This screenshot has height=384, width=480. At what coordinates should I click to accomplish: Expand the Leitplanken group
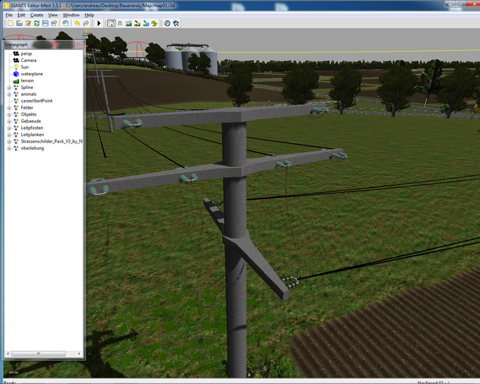(9, 135)
